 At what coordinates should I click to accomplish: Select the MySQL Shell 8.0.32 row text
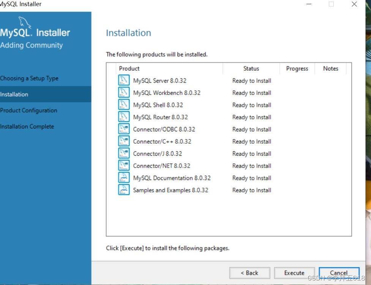pyautogui.click(x=158, y=105)
